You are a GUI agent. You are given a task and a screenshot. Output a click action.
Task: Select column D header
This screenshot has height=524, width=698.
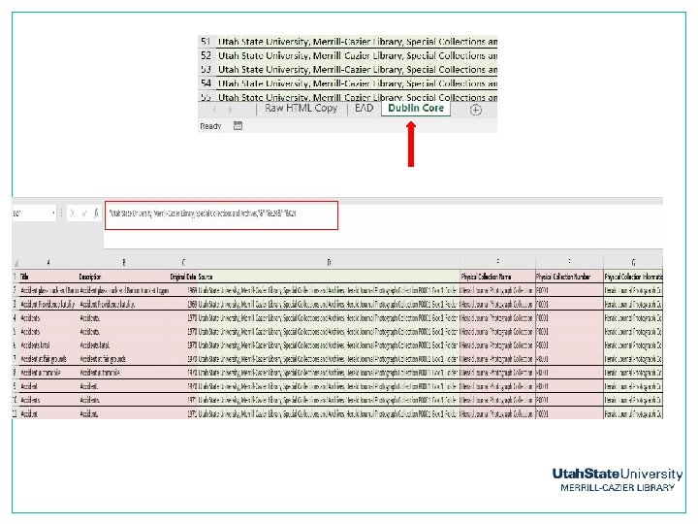click(329, 263)
